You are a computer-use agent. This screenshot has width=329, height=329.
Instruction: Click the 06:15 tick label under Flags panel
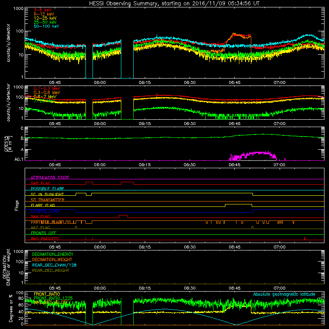pos(145,247)
